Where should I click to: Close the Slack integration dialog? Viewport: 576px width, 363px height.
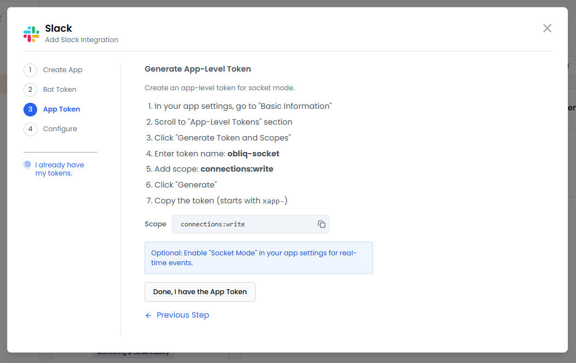547,28
